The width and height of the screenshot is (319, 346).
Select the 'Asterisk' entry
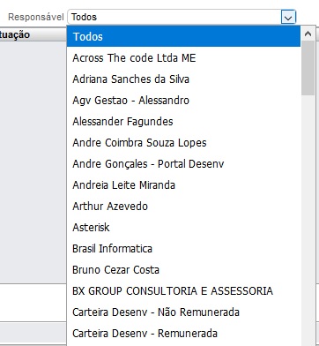click(x=183, y=227)
